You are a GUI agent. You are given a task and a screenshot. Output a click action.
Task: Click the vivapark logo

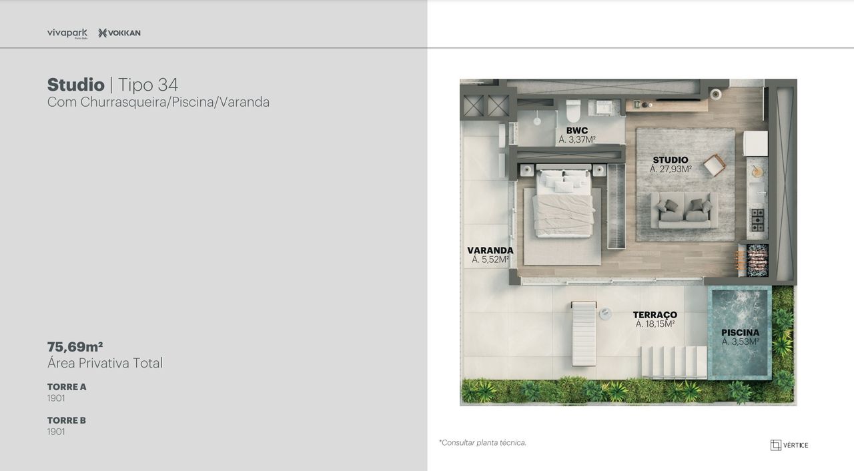pyautogui.click(x=67, y=33)
